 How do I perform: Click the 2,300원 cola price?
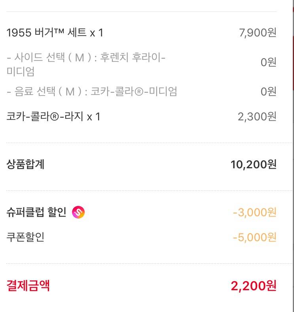tap(257, 116)
